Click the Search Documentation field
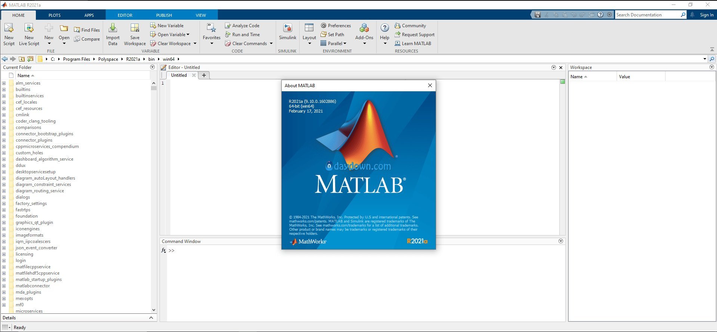 coord(648,15)
